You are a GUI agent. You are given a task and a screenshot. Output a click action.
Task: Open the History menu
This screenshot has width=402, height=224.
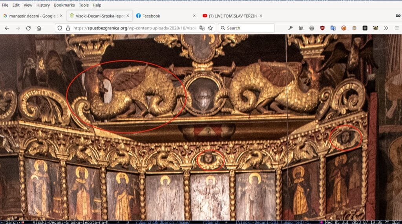[43, 5]
